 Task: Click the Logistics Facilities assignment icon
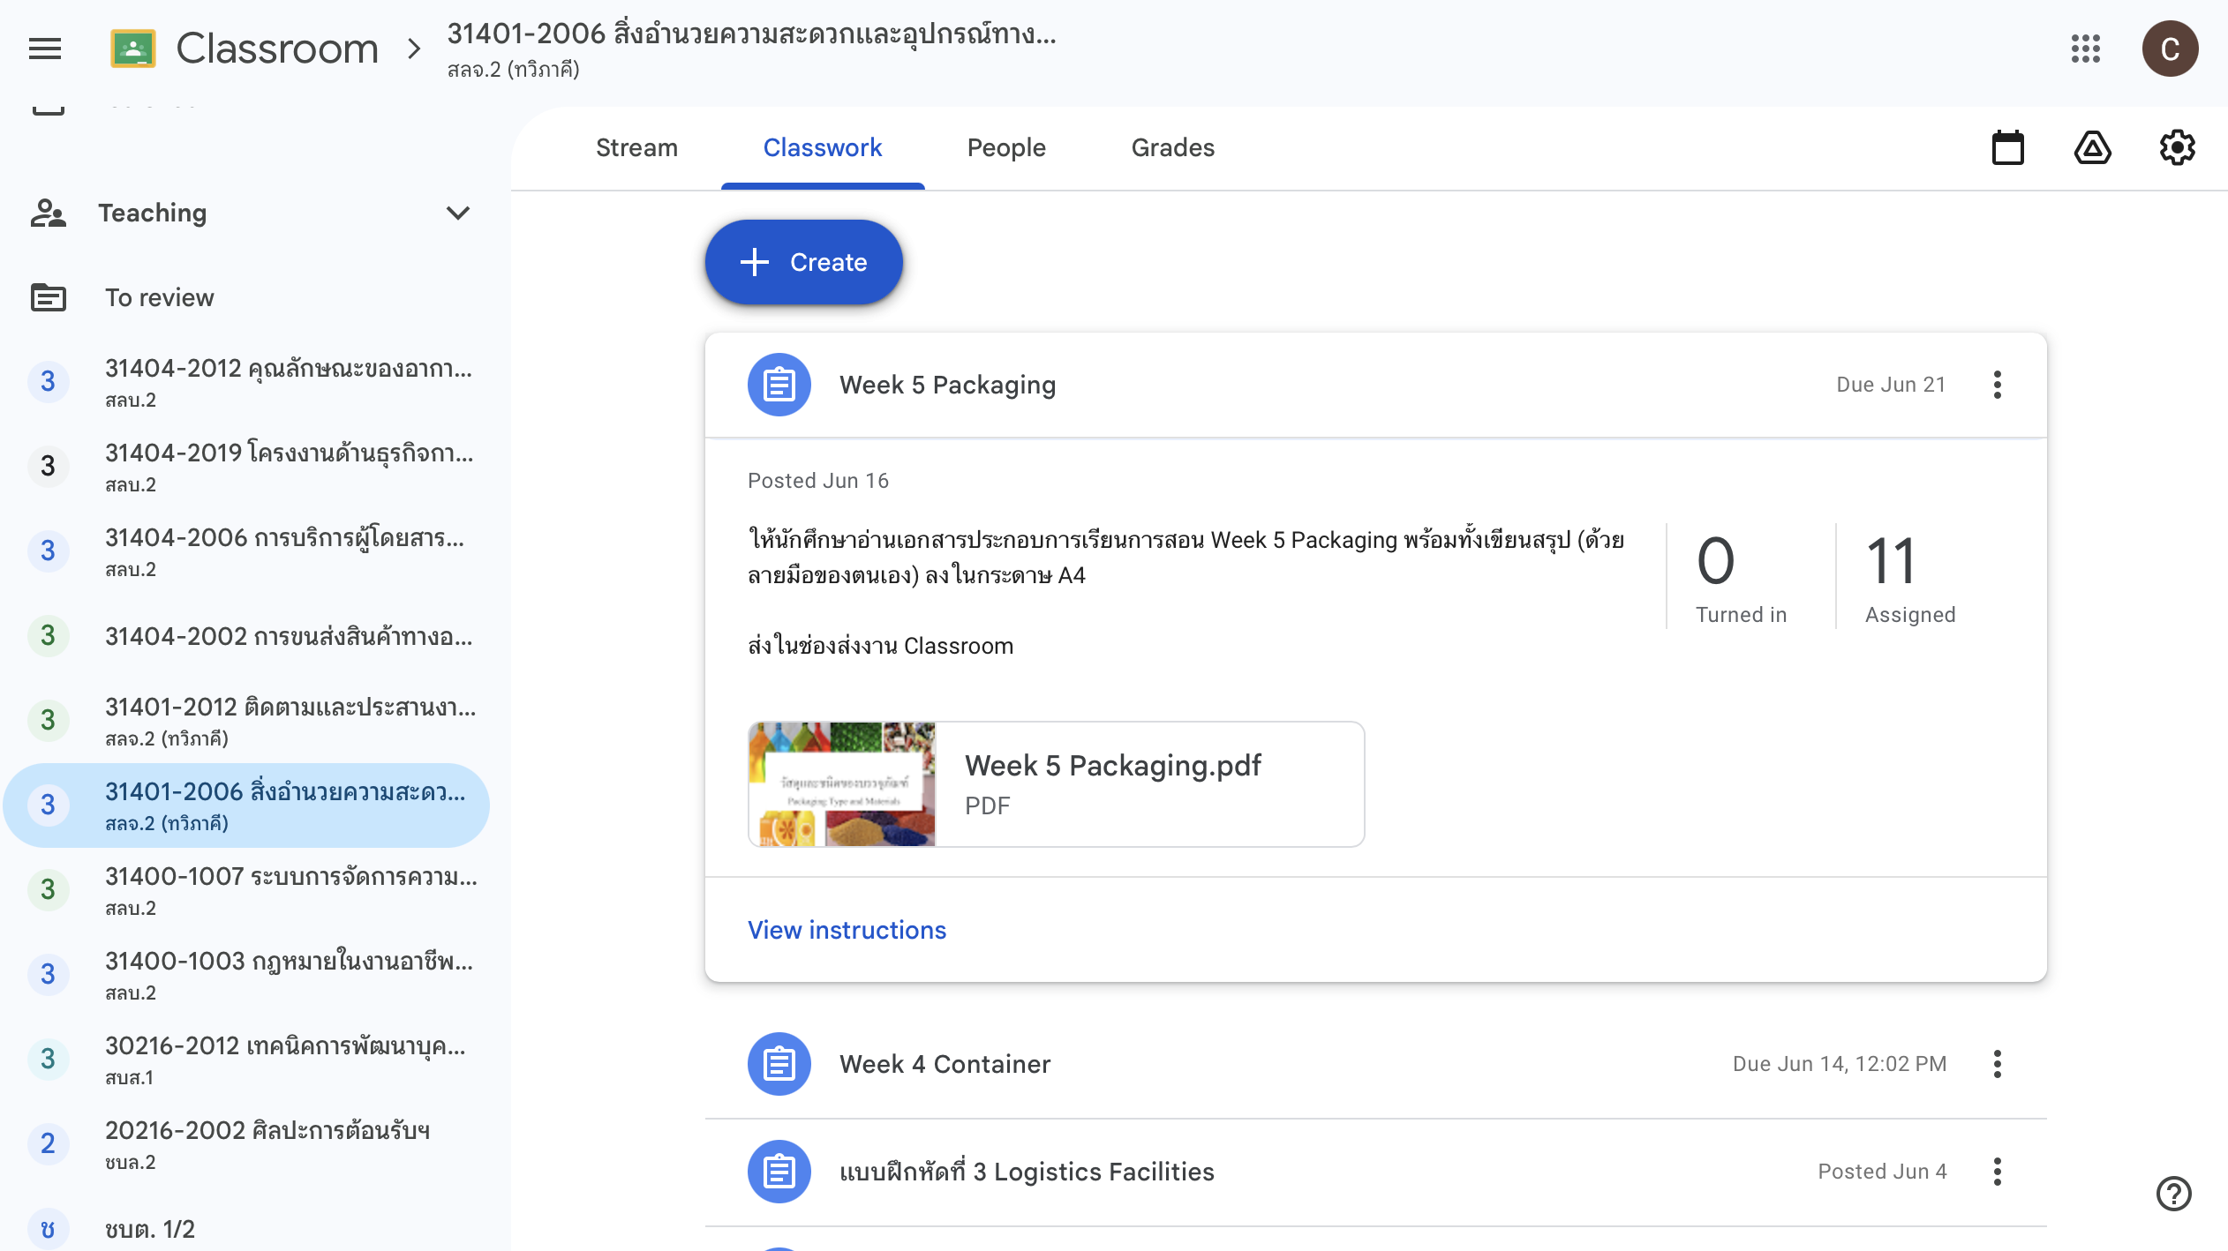pyautogui.click(x=779, y=1172)
